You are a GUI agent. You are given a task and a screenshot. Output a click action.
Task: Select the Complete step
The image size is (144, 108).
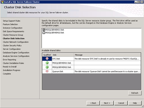[x=7, y=74]
